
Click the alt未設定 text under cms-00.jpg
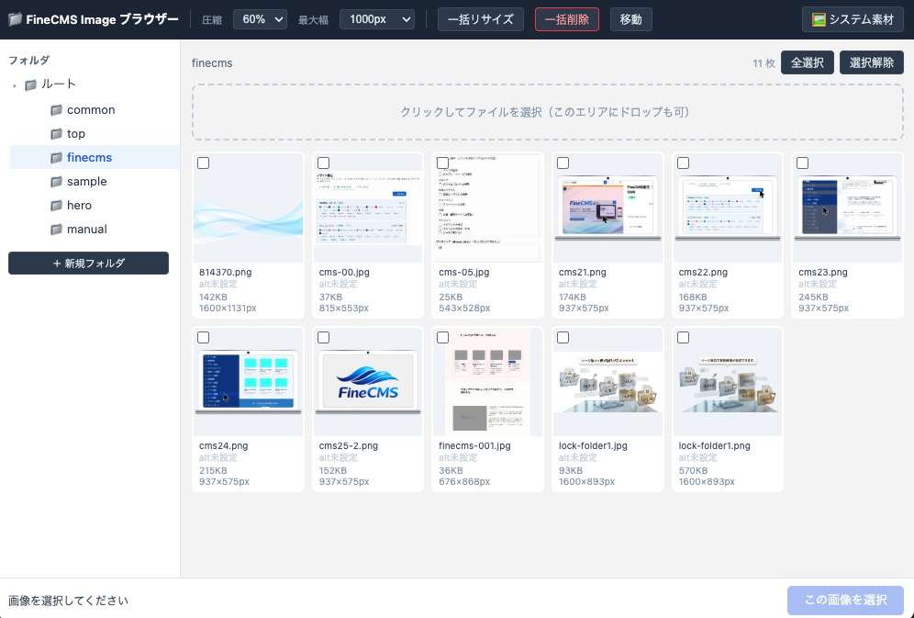pos(338,284)
